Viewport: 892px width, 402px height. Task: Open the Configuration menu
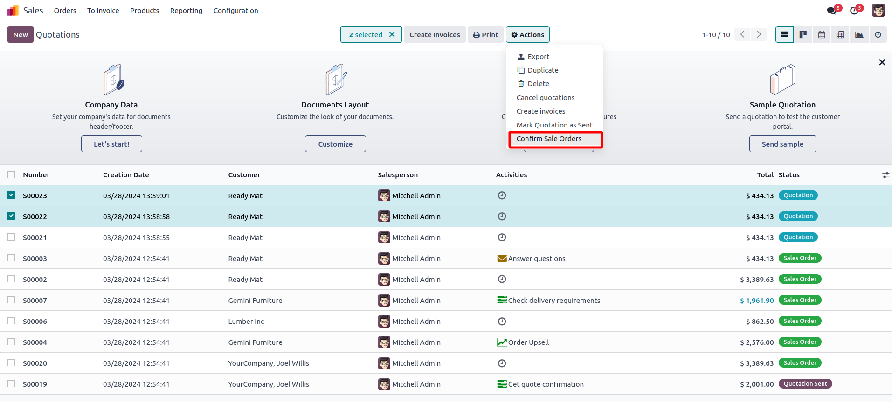coord(235,11)
